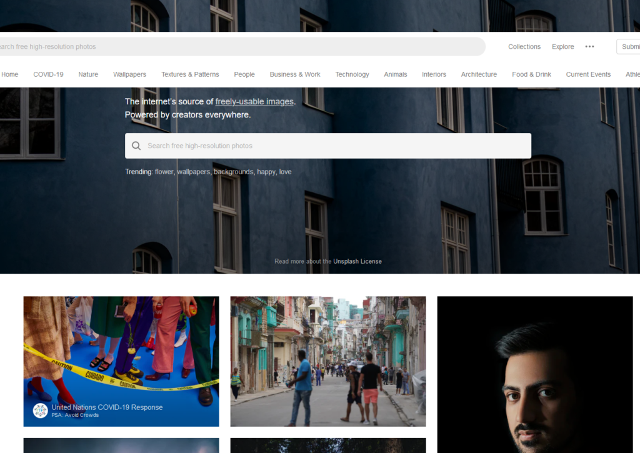640x453 pixels.
Task: Focus the hero search high-resolution photos field
Action: point(328,146)
